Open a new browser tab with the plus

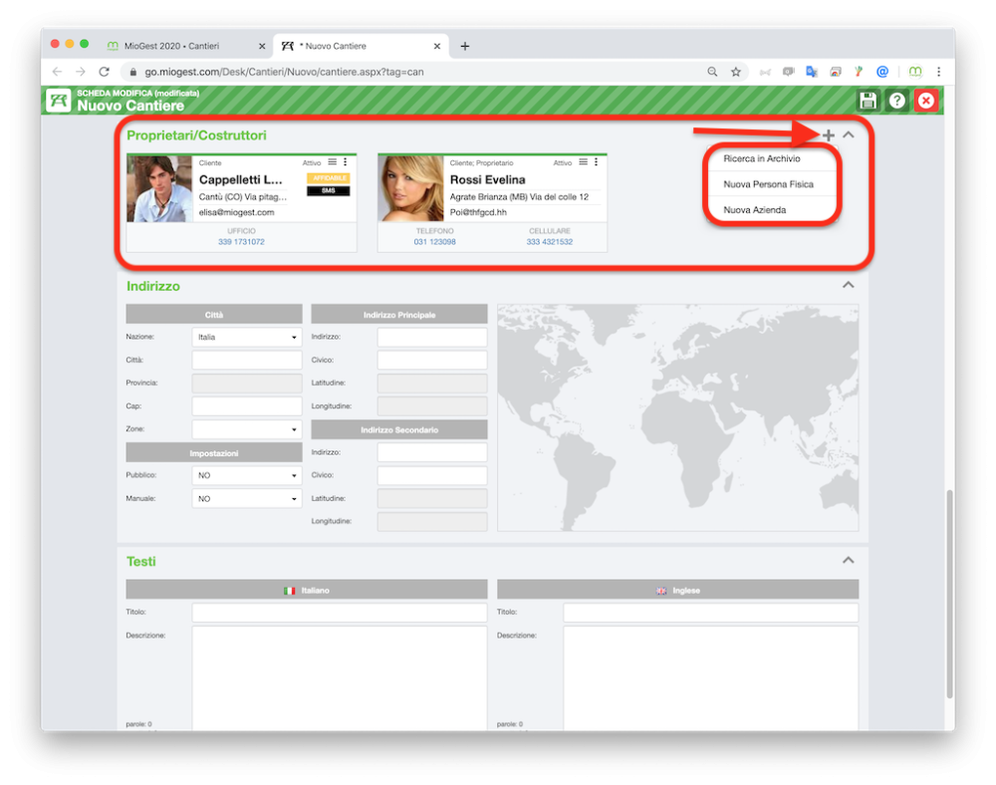tap(465, 46)
